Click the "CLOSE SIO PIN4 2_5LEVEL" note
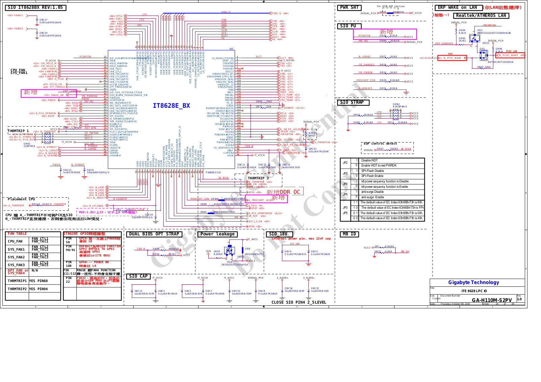 (x=299, y=302)
